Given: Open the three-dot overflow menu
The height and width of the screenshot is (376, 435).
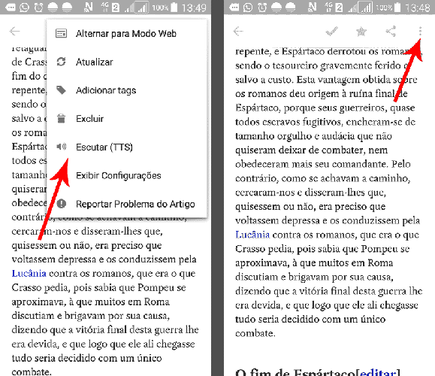Looking at the screenshot, I should (x=420, y=31).
